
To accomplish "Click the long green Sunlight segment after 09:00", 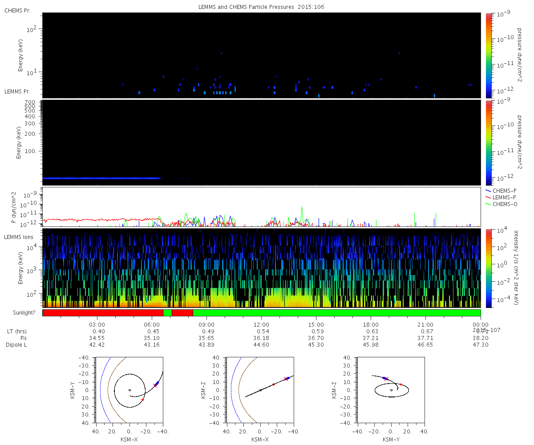I will [x=337, y=313].
